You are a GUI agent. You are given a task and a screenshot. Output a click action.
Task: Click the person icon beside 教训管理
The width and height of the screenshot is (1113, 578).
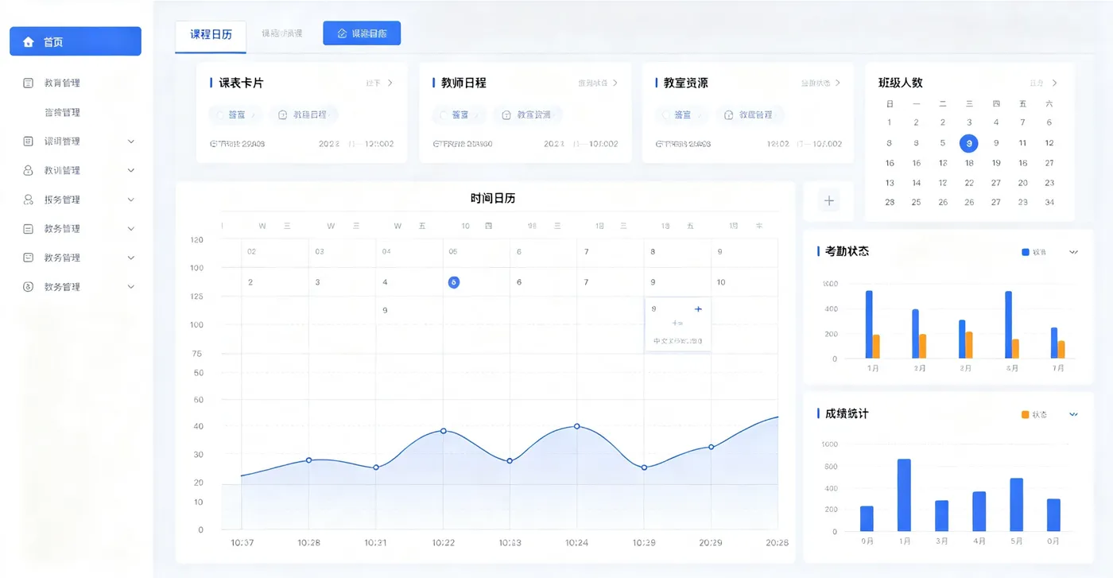29,170
